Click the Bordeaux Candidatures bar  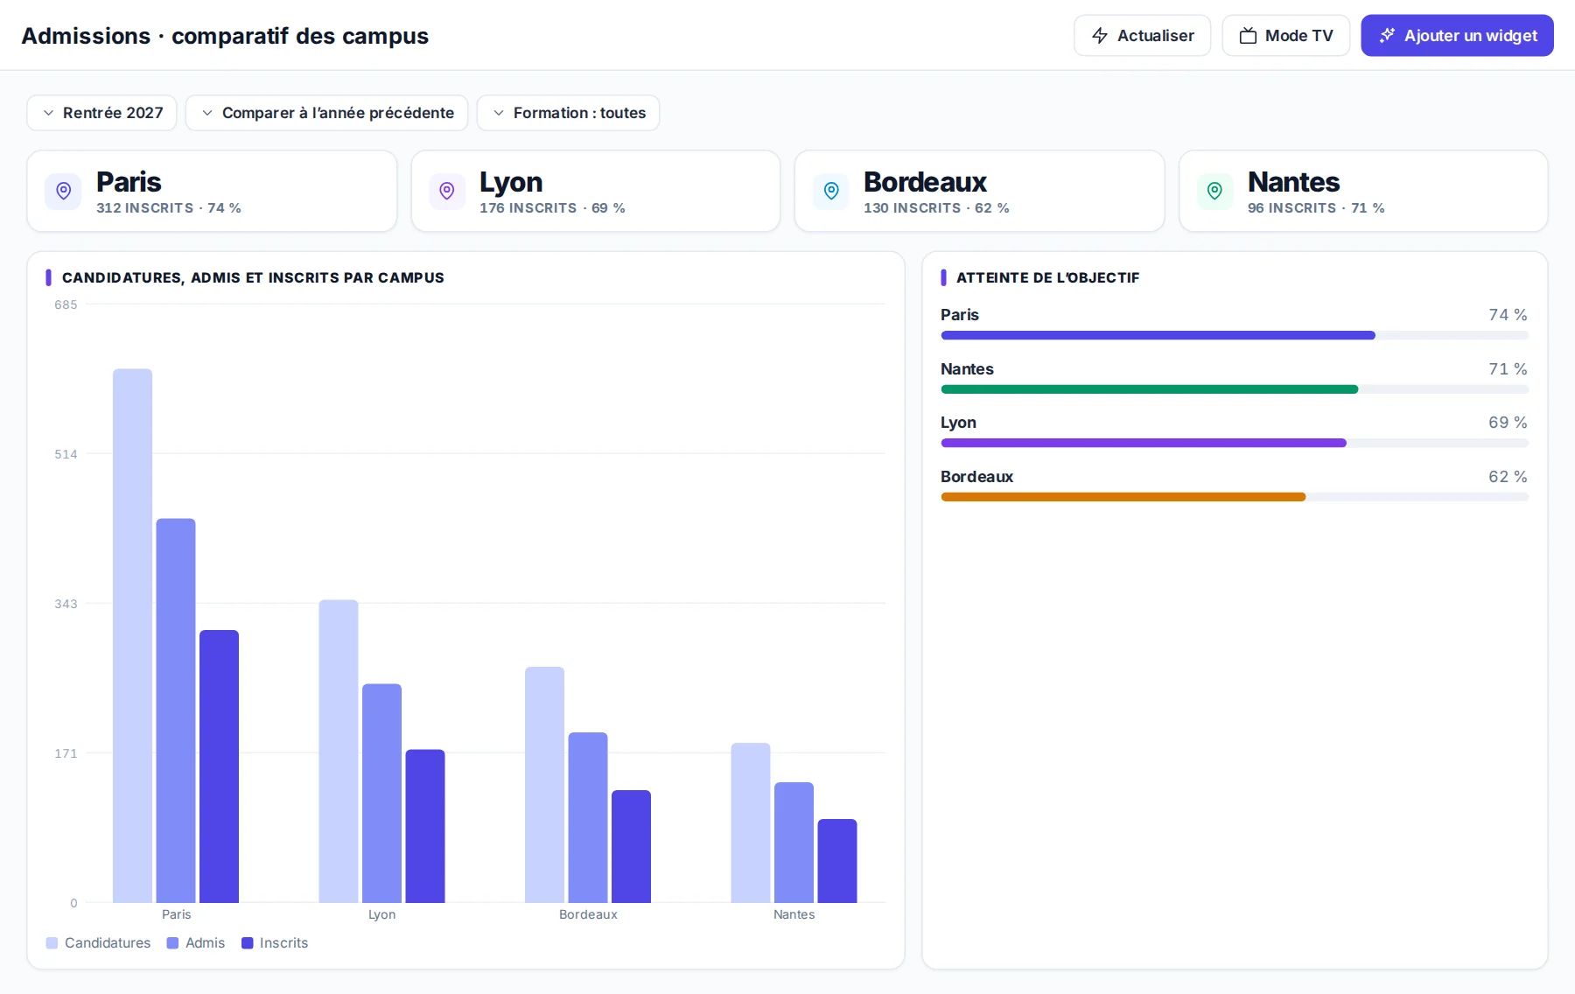[x=544, y=785]
